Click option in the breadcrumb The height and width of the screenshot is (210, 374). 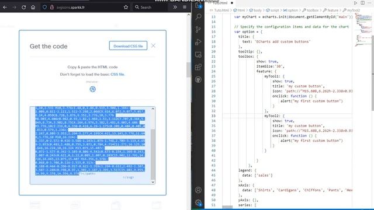click(293, 10)
